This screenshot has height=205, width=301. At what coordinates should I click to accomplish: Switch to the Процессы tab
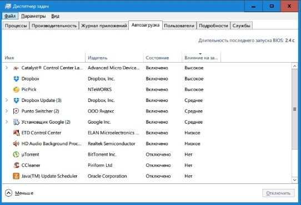point(16,25)
